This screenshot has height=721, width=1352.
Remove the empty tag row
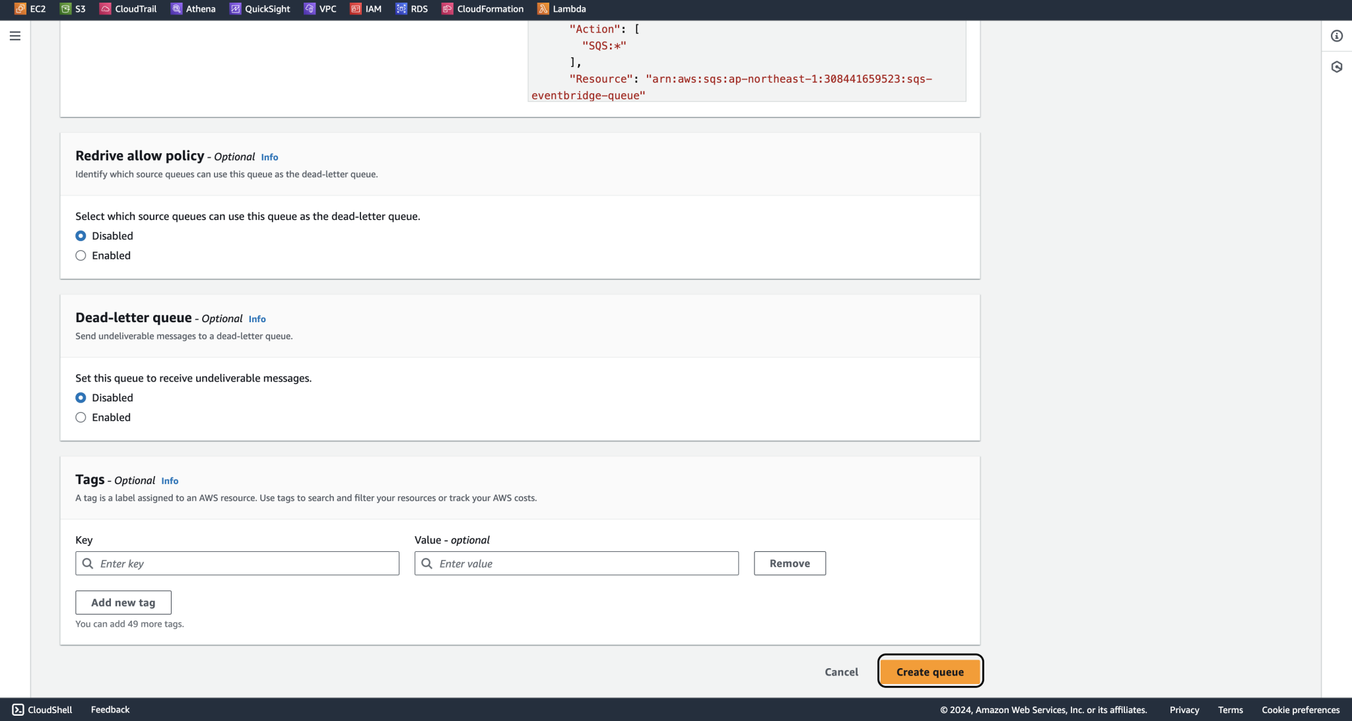(x=790, y=563)
